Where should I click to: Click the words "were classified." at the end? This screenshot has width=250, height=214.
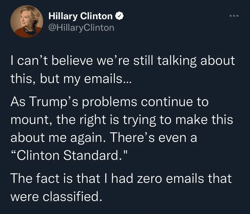[x=55, y=197]
